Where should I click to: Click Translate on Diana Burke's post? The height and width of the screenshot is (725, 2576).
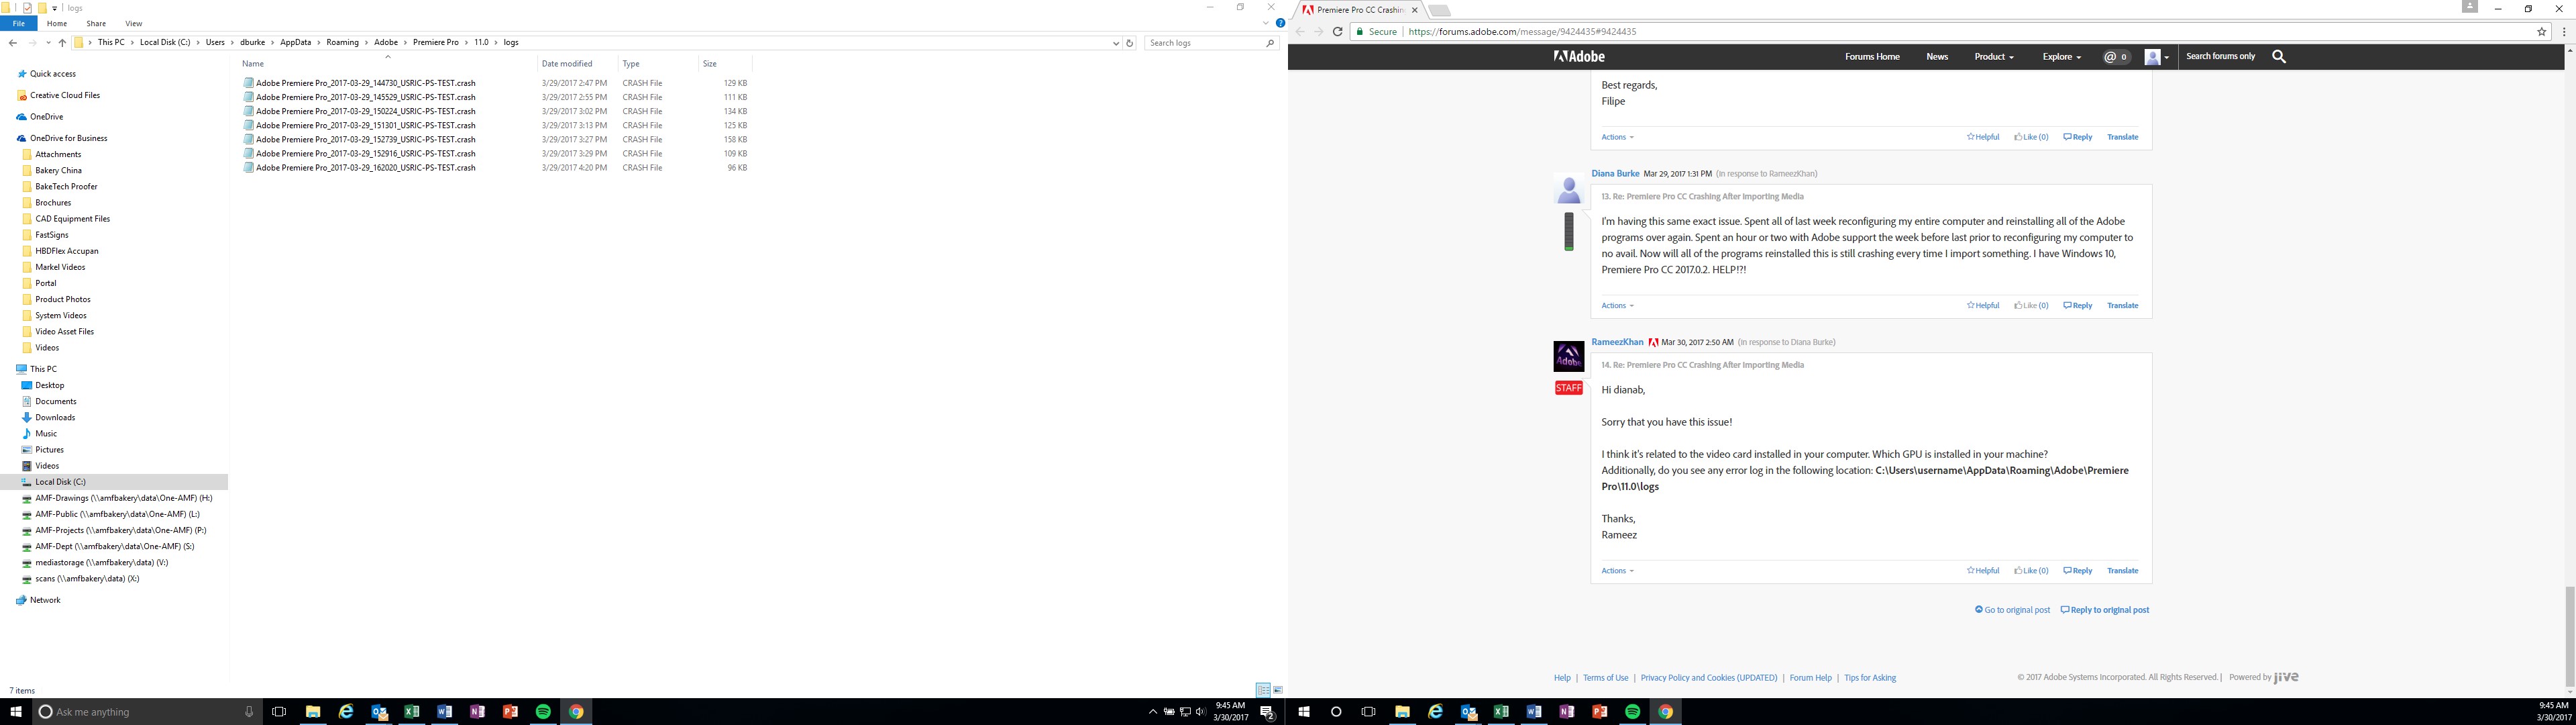click(2122, 305)
